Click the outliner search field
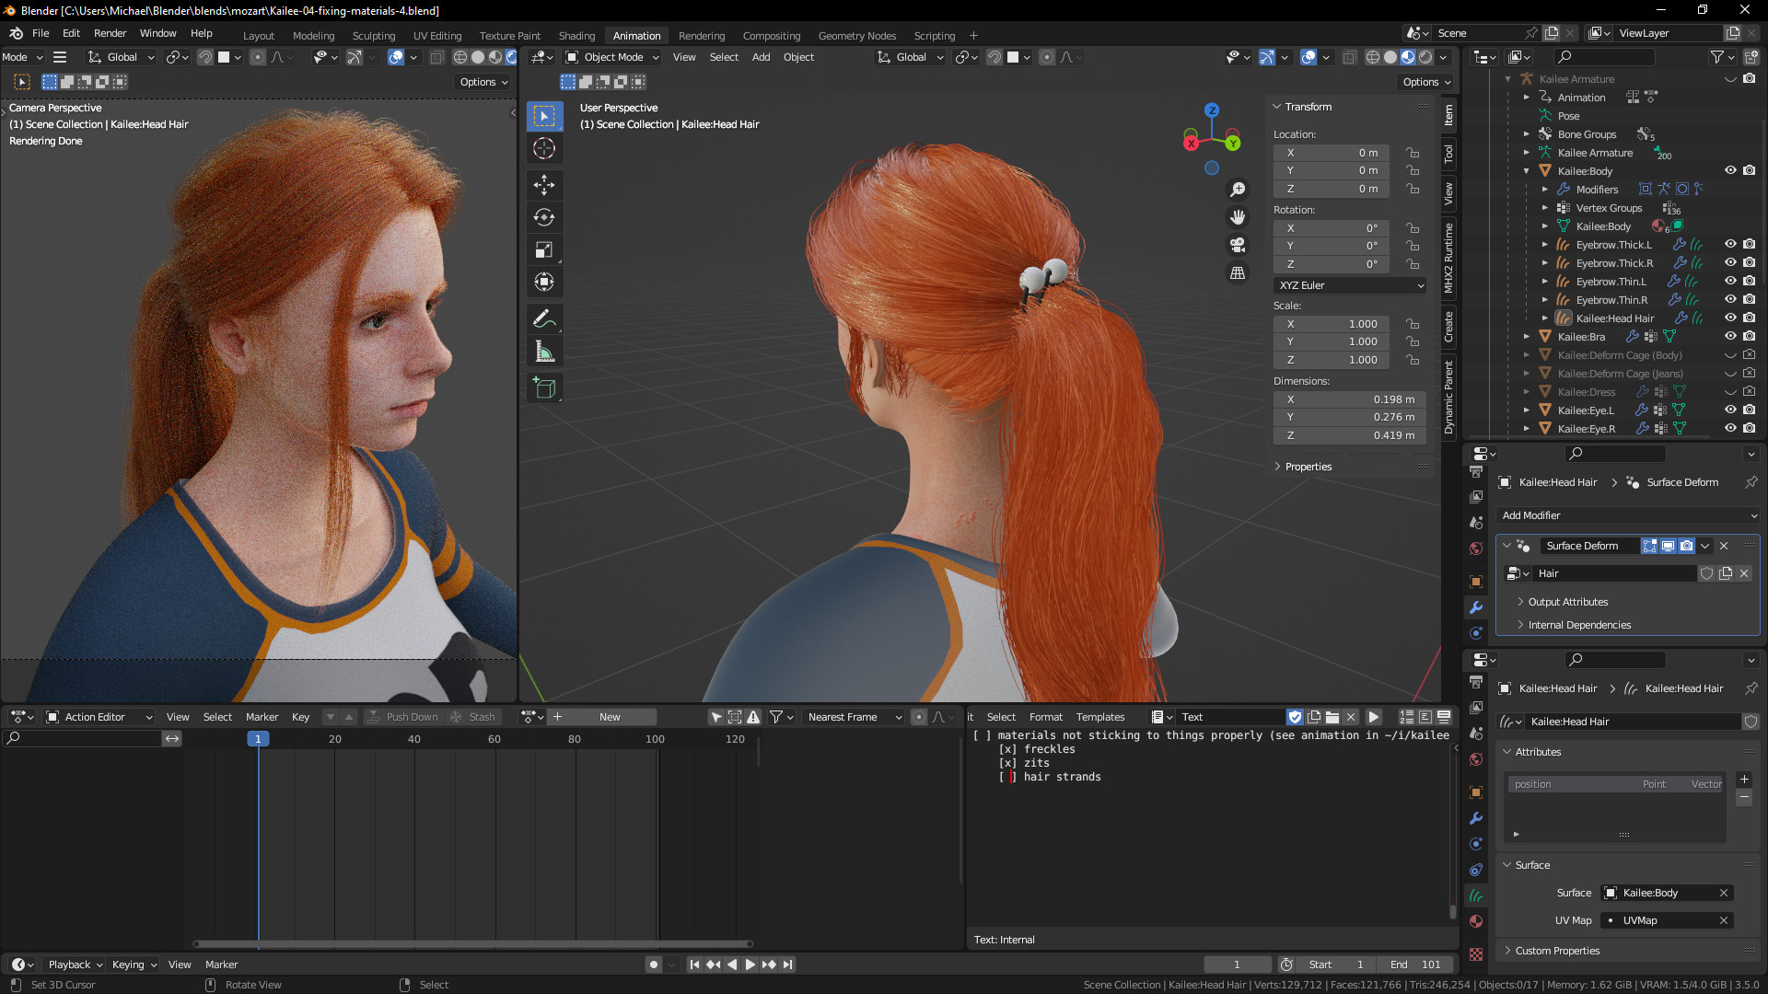 [x=1606, y=57]
